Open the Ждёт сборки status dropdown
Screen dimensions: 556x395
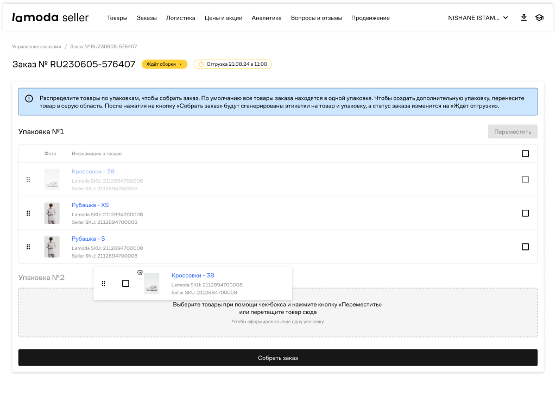[164, 64]
